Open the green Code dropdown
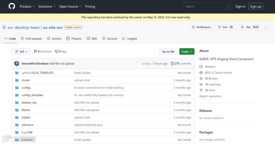This screenshot has width=275, height=144. (187, 51)
